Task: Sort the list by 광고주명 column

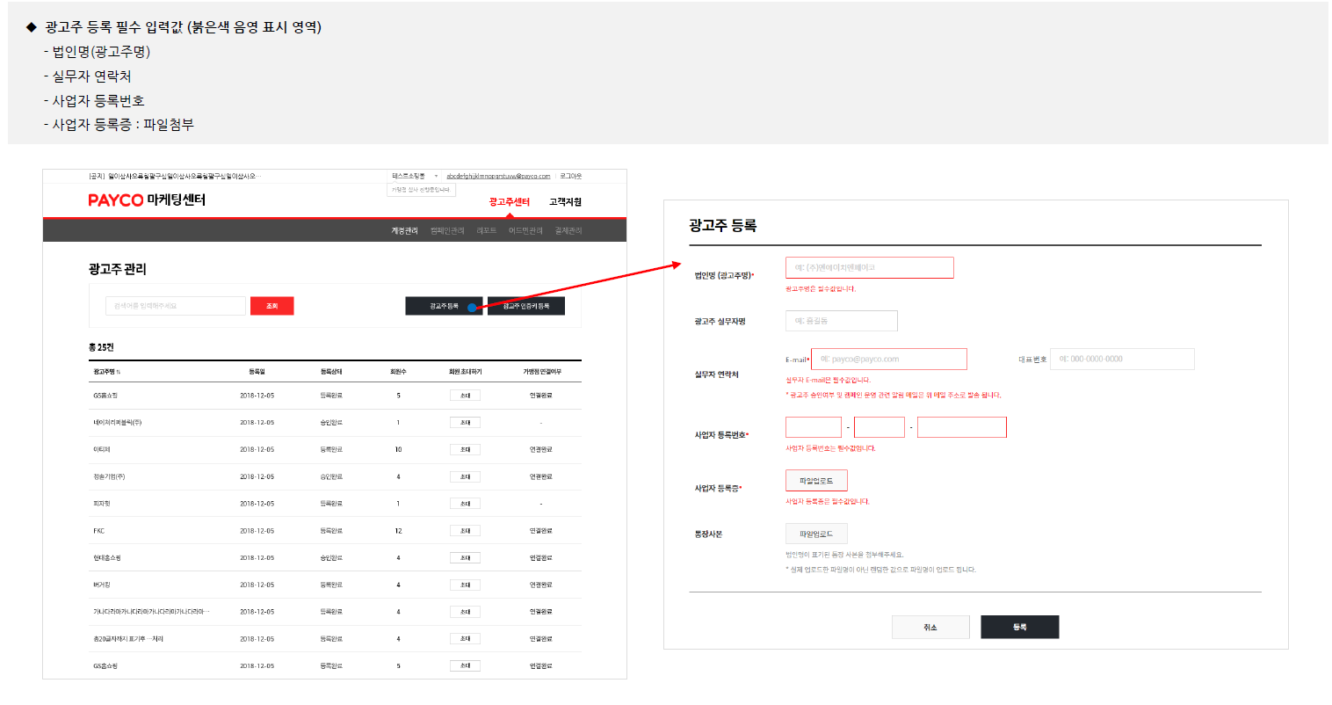Action: [x=106, y=372]
